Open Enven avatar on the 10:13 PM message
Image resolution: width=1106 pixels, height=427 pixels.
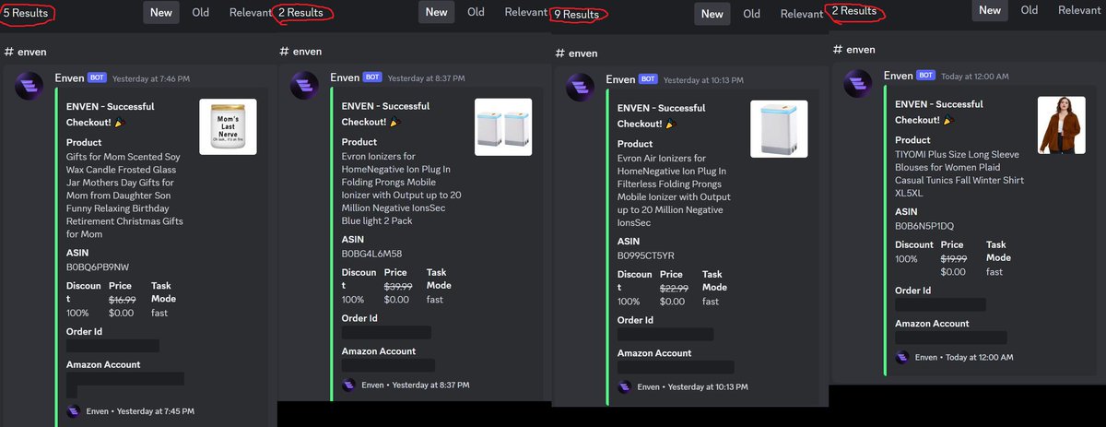[x=580, y=89]
